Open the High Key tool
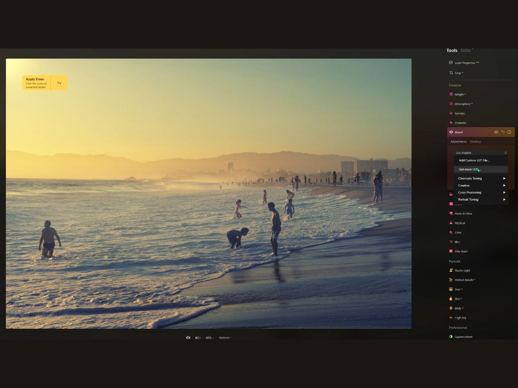The width and height of the screenshot is (518, 388). (458, 318)
